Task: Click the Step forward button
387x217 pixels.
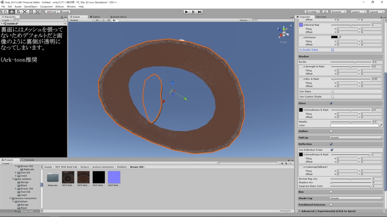Action: point(200,12)
